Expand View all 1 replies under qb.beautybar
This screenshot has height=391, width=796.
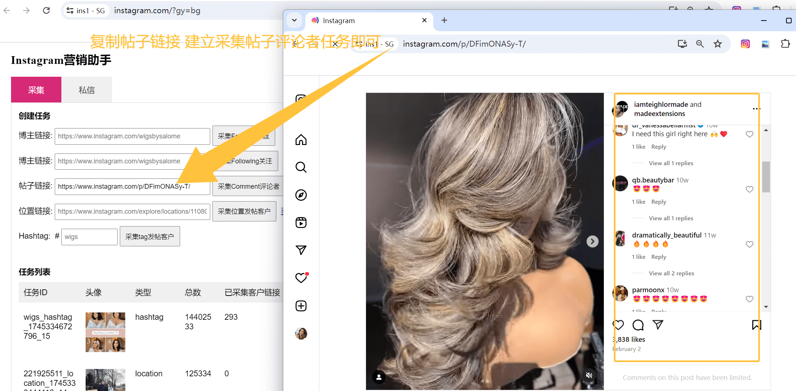coord(671,218)
